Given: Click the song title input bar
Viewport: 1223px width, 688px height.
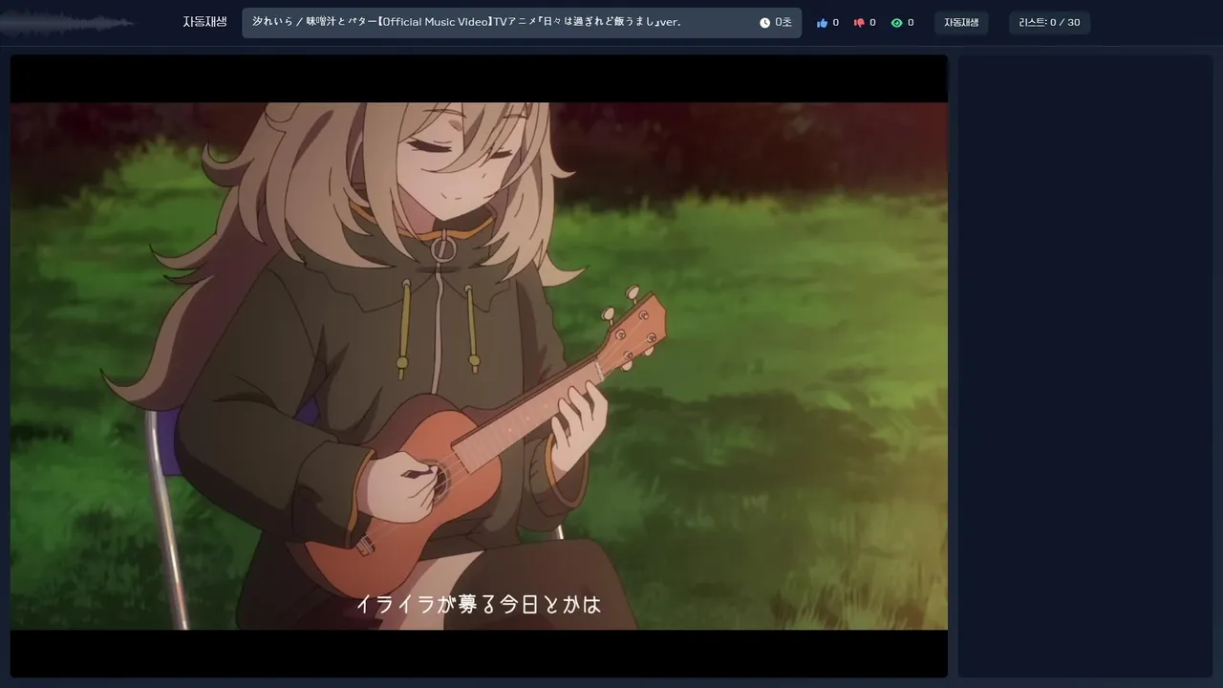Looking at the screenshot, I should pyautogui.click(x=522, y=23).
